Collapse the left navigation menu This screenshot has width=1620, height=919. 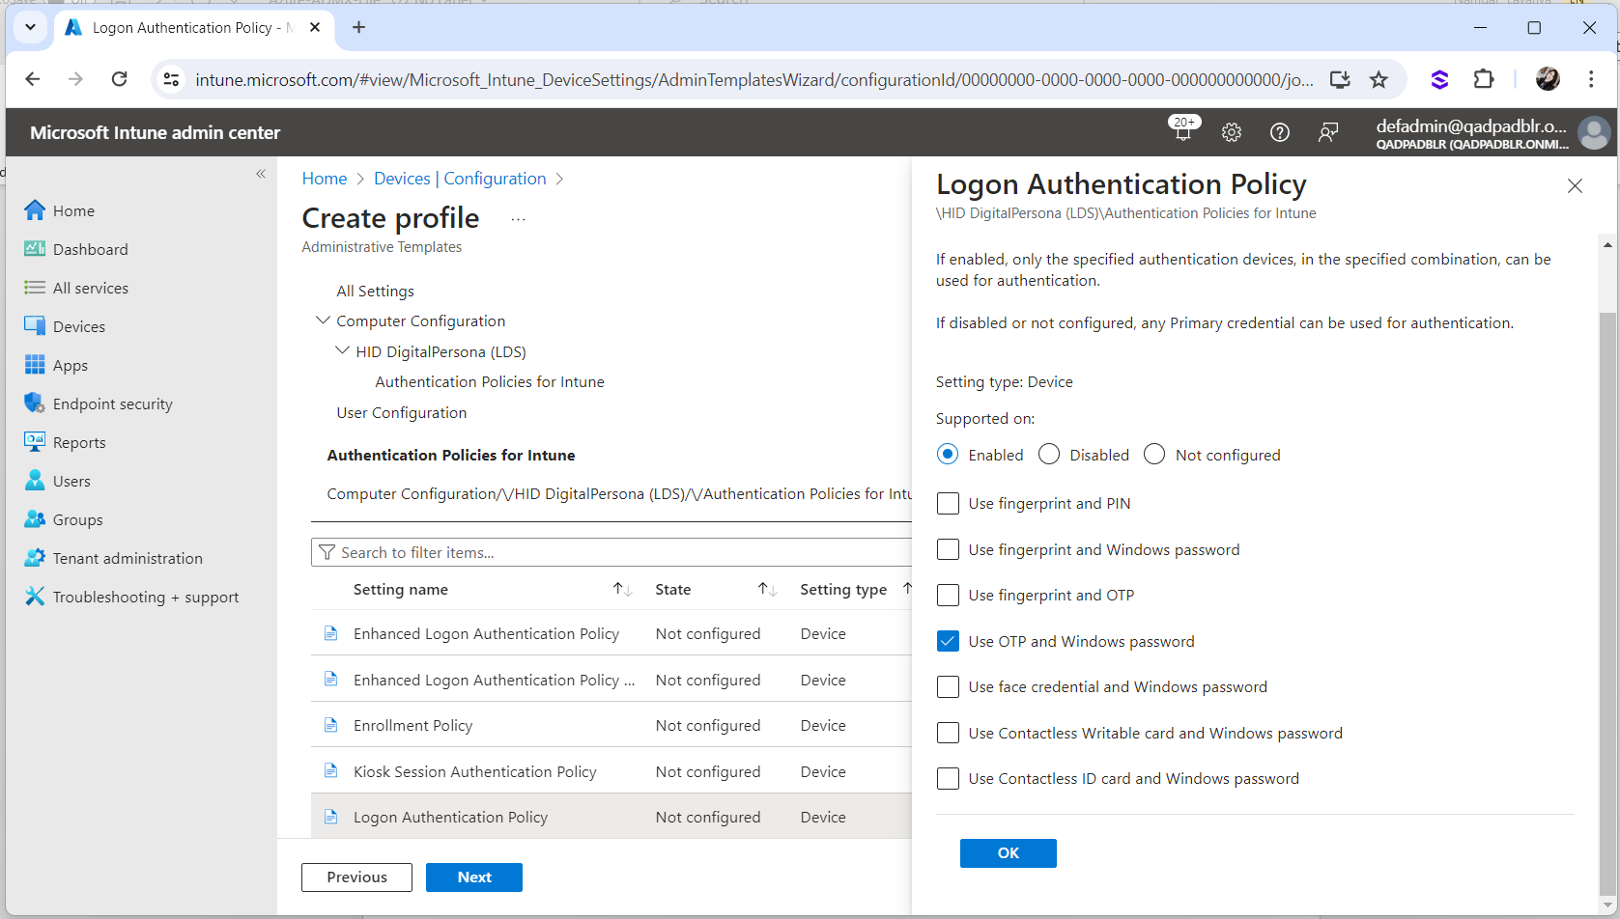coord(260,174)
